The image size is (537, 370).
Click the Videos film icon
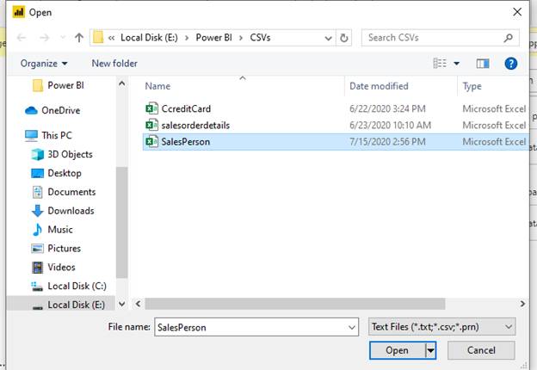[x=37, y=267]
